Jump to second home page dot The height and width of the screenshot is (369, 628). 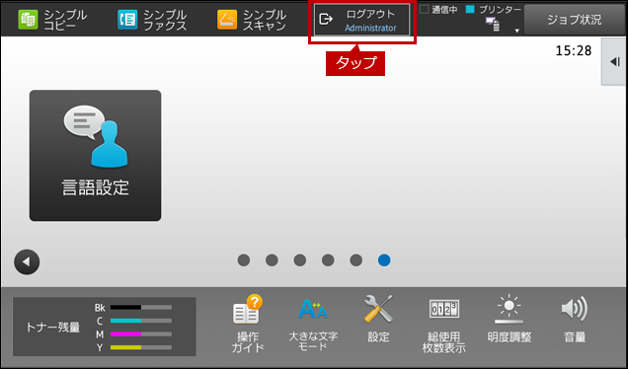tap(272, 260)
